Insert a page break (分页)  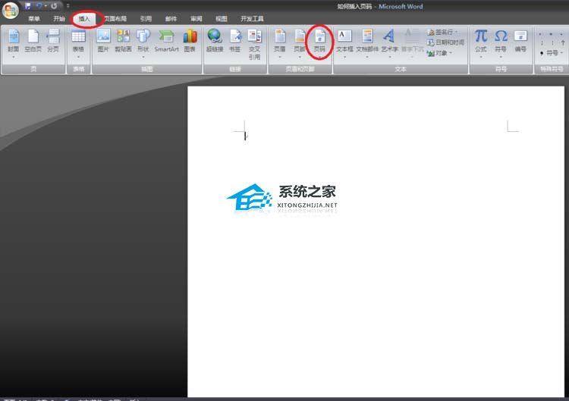[x=53, y=40]
